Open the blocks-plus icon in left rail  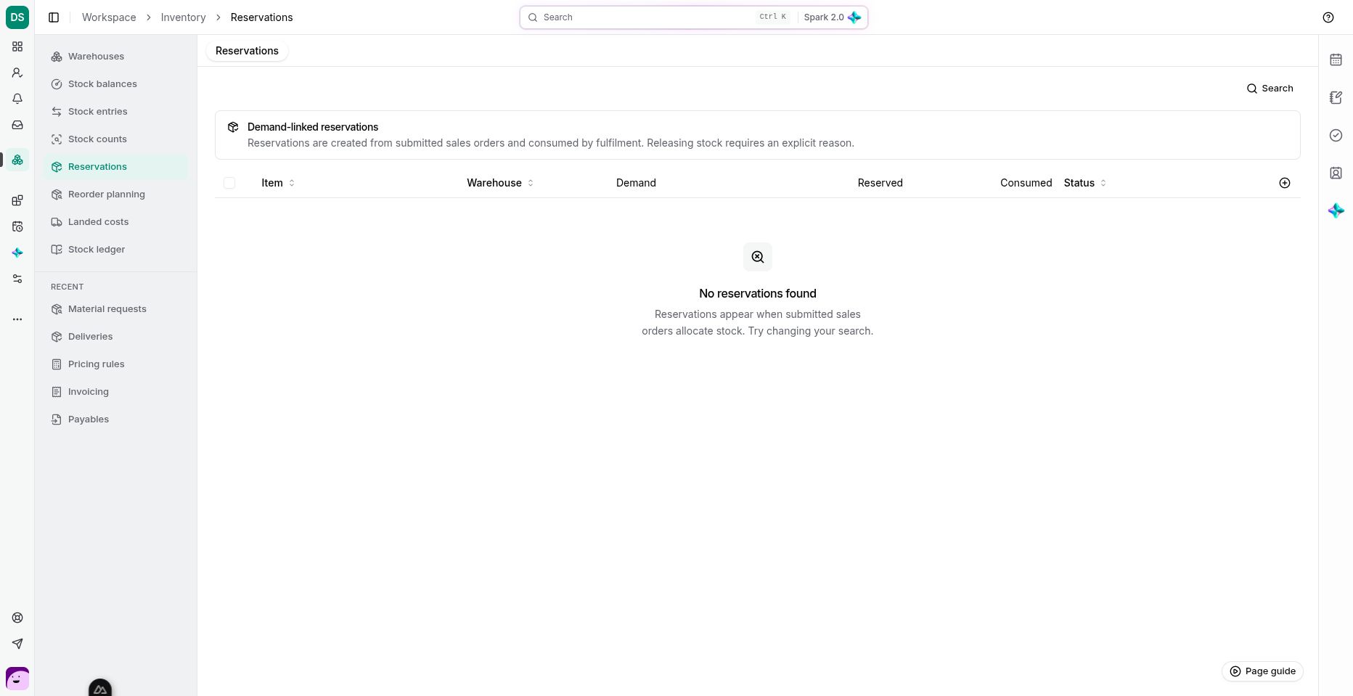point(17,200)
